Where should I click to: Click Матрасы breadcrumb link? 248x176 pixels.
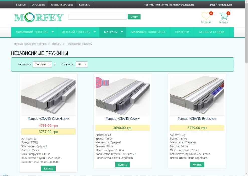pos(56,44)
